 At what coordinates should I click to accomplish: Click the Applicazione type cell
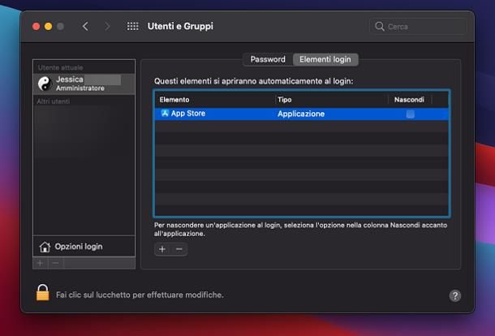point(301,114)
